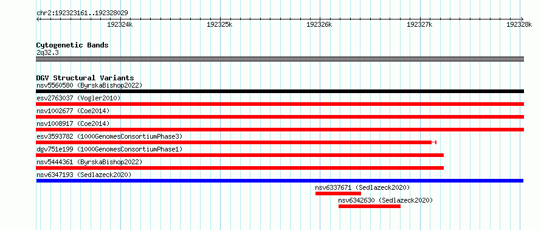
Task: Select the nsv1002677 (Coe2014) variant bar
Action: (x=280, y=117)
